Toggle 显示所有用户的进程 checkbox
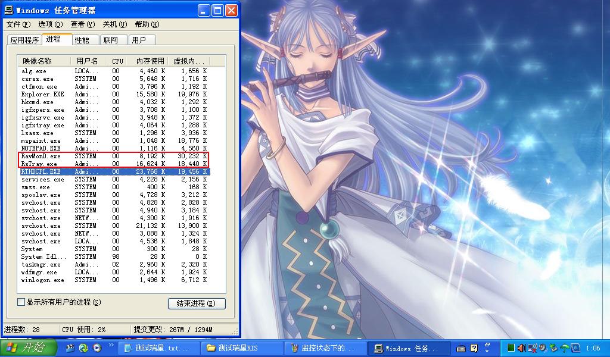The height and width of the screenshot is (357, 610). pyautogui.click(x=21, y=302)
